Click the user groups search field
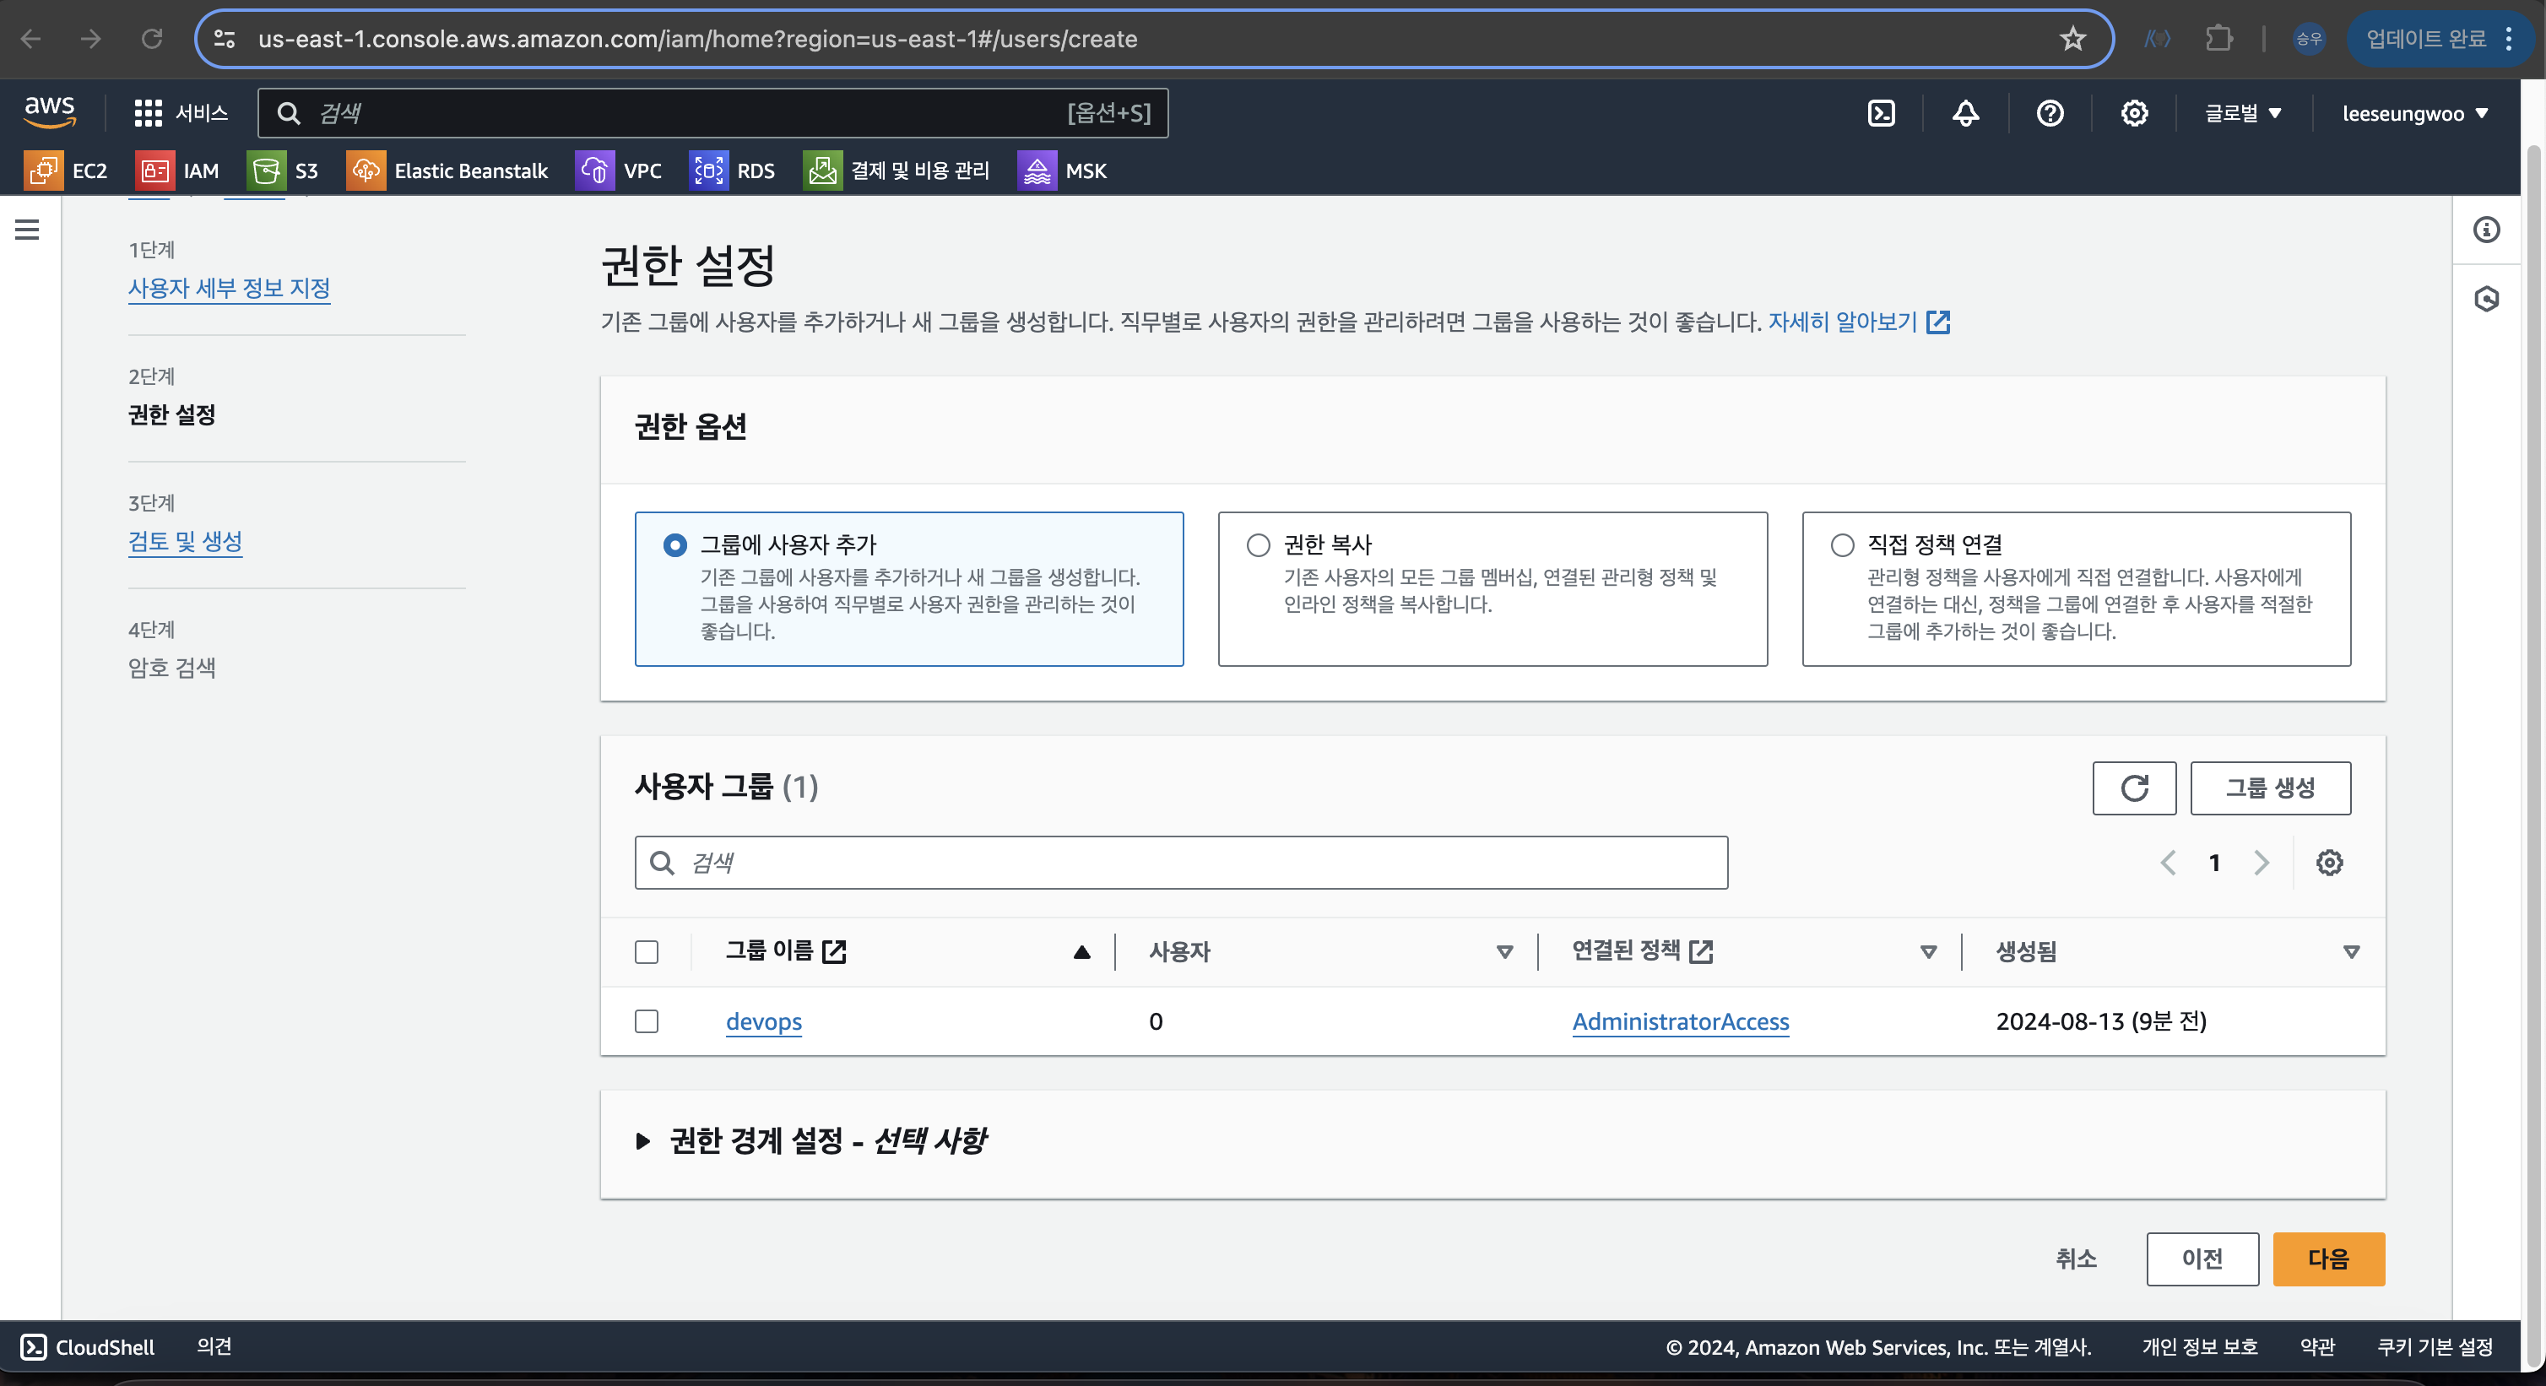This screenshot has width=2546, height=1386. tap(1180, 863)
